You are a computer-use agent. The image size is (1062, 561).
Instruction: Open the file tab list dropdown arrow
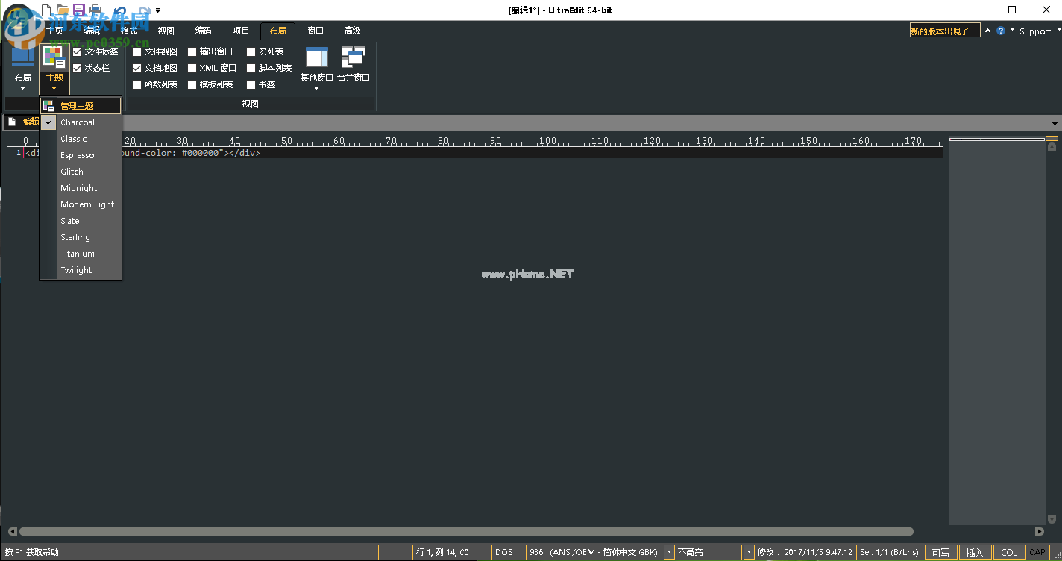(x=1055, y=123)
